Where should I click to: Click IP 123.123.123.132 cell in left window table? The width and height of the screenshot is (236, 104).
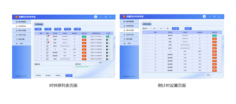(65, 46)
